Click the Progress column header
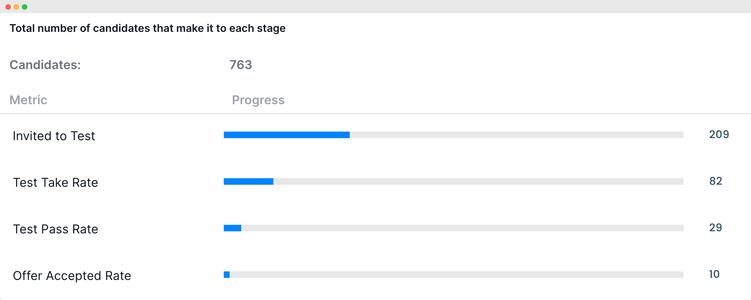This screenshot has height=300, width=751. coord(258,100)
